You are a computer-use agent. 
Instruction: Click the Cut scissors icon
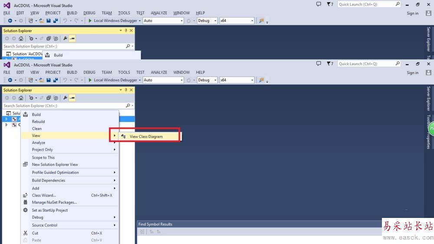26,233
